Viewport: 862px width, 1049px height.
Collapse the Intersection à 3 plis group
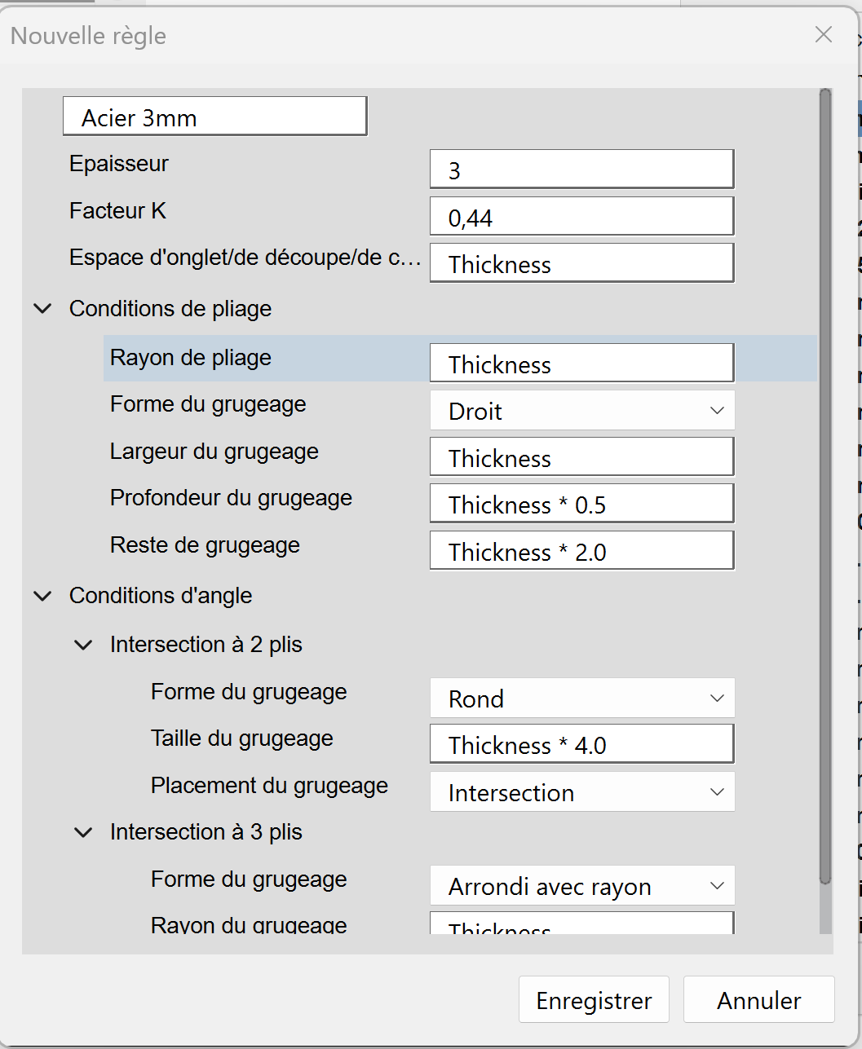(83, 832)
